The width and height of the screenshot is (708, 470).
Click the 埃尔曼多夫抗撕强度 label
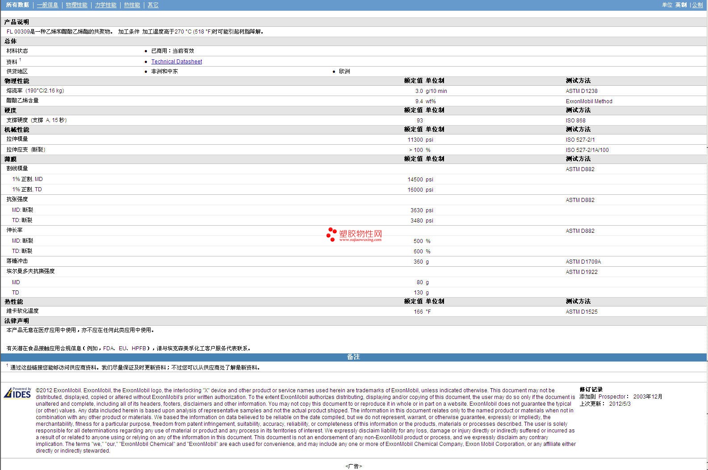pyautogui.click(x=30, y=271)
